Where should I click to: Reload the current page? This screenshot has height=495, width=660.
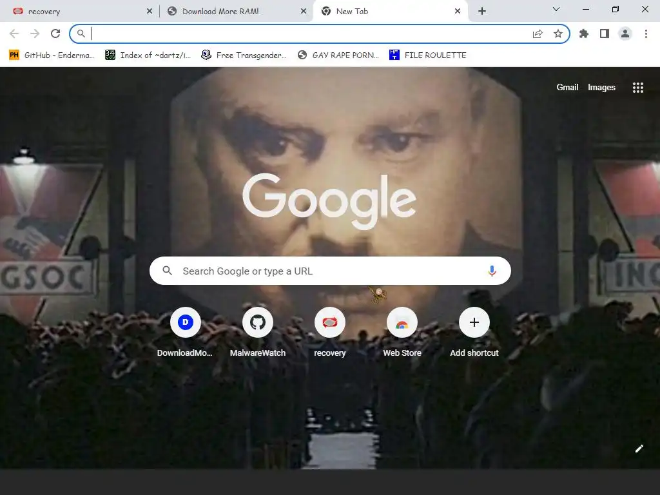(55, 34)
